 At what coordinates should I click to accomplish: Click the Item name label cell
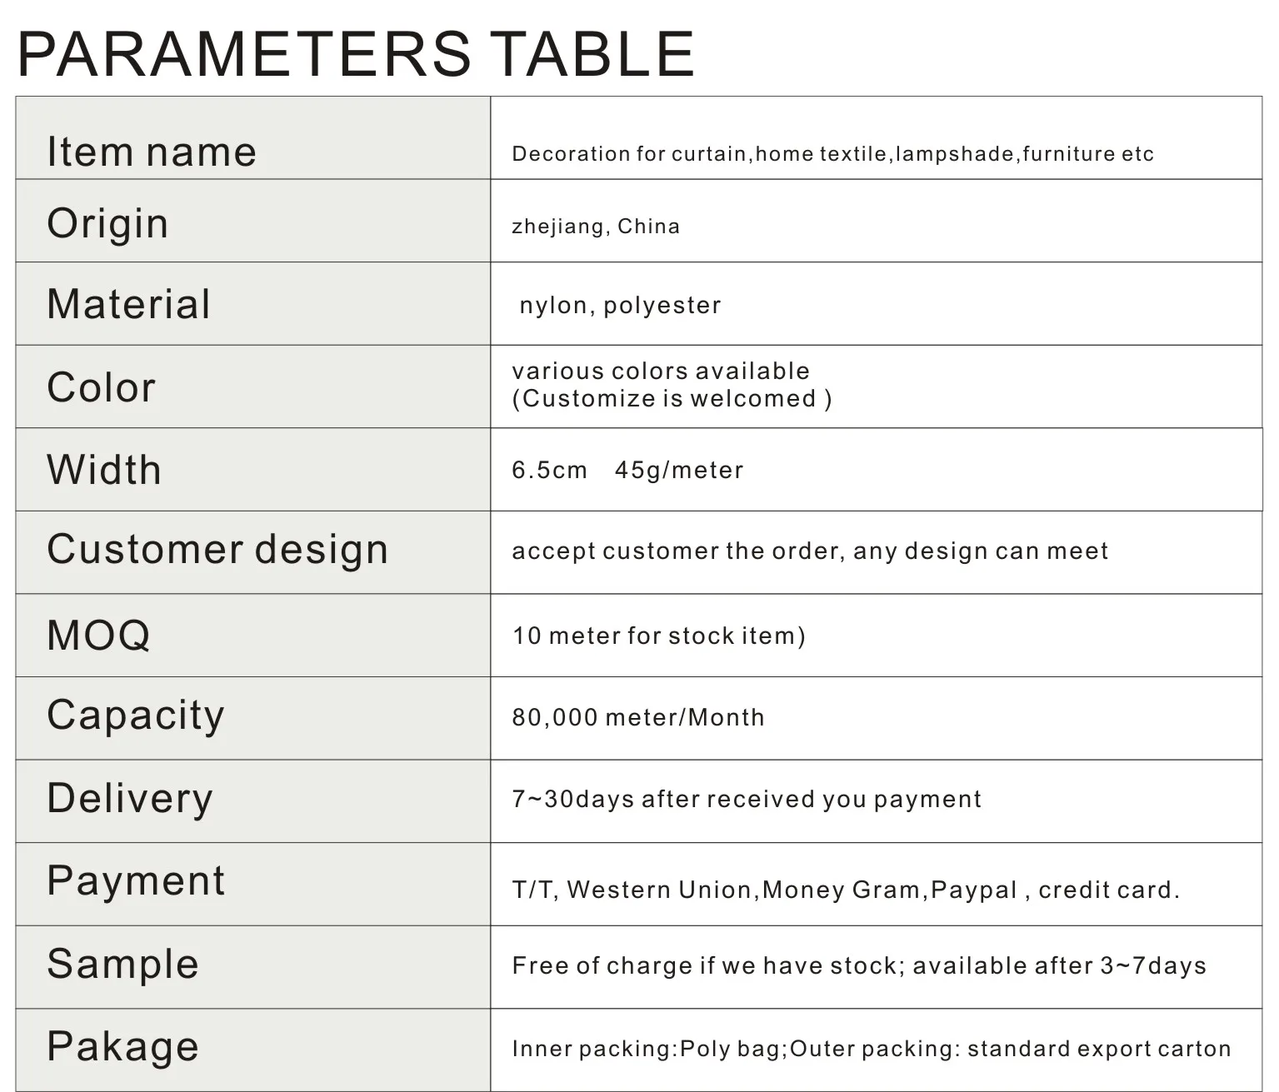tap(152, 152)
